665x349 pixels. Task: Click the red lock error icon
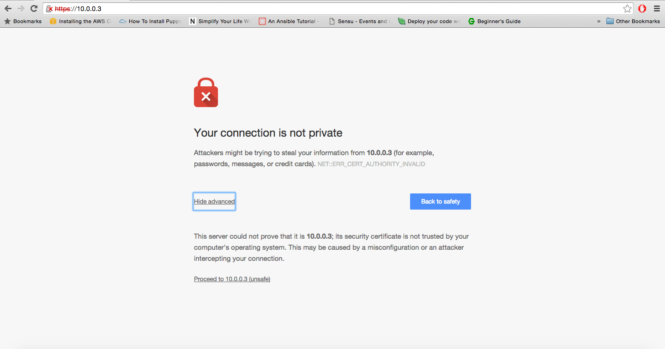point(206,93)
